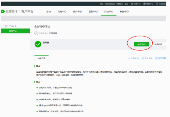Click the 关闭产品 button
Screen dimensions: 170x117
(x=158, y=44)
